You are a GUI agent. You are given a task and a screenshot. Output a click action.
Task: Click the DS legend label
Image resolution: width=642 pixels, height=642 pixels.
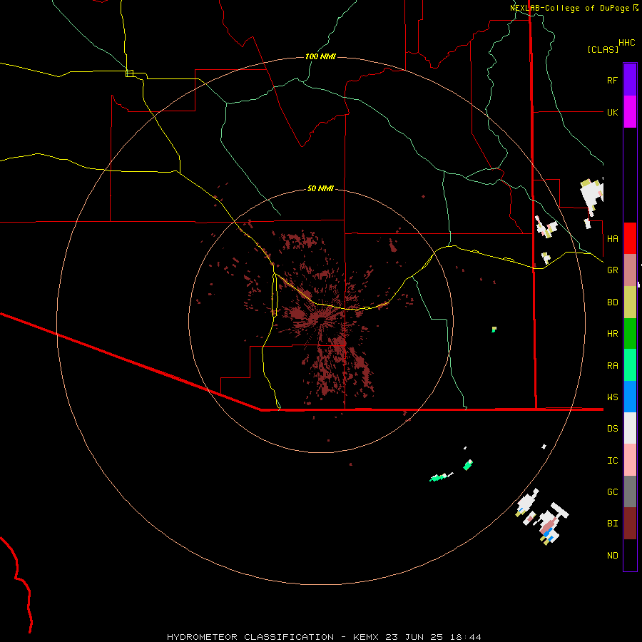click(x=612, y=429)
